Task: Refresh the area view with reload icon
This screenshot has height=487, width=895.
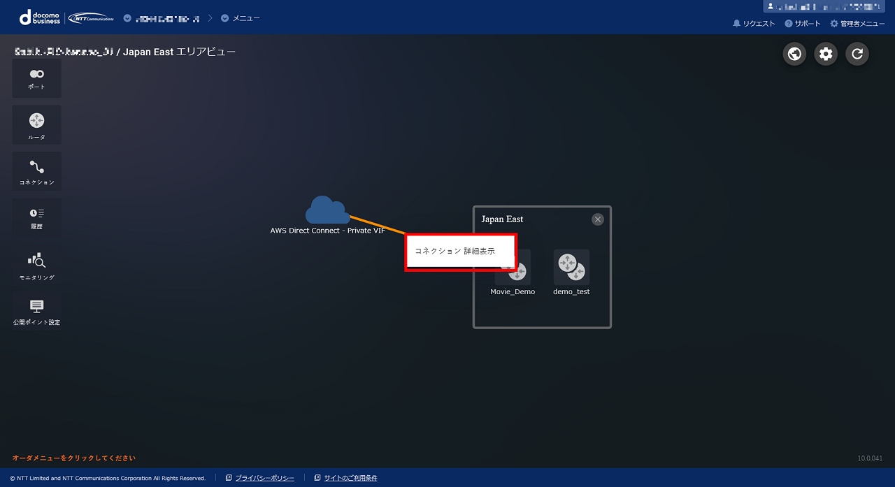Action: tap(857, 54)
